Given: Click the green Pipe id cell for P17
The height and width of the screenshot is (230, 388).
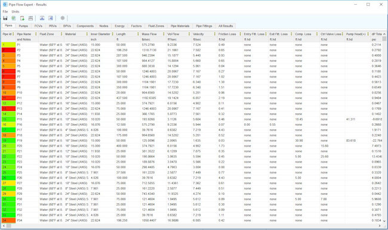Looking at the screenshot, I should coord(8,130).
